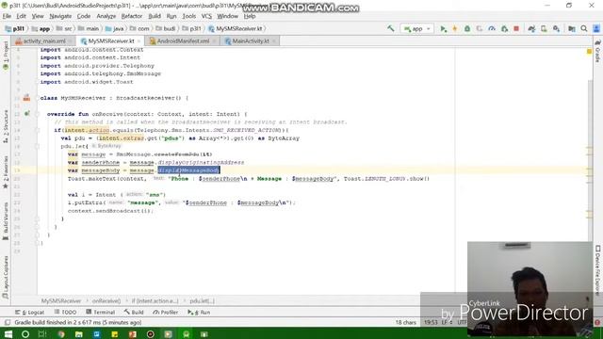Screen dimensions: 603x339
Task: Close the activity_main.xml tab
Action: [70, 41]
